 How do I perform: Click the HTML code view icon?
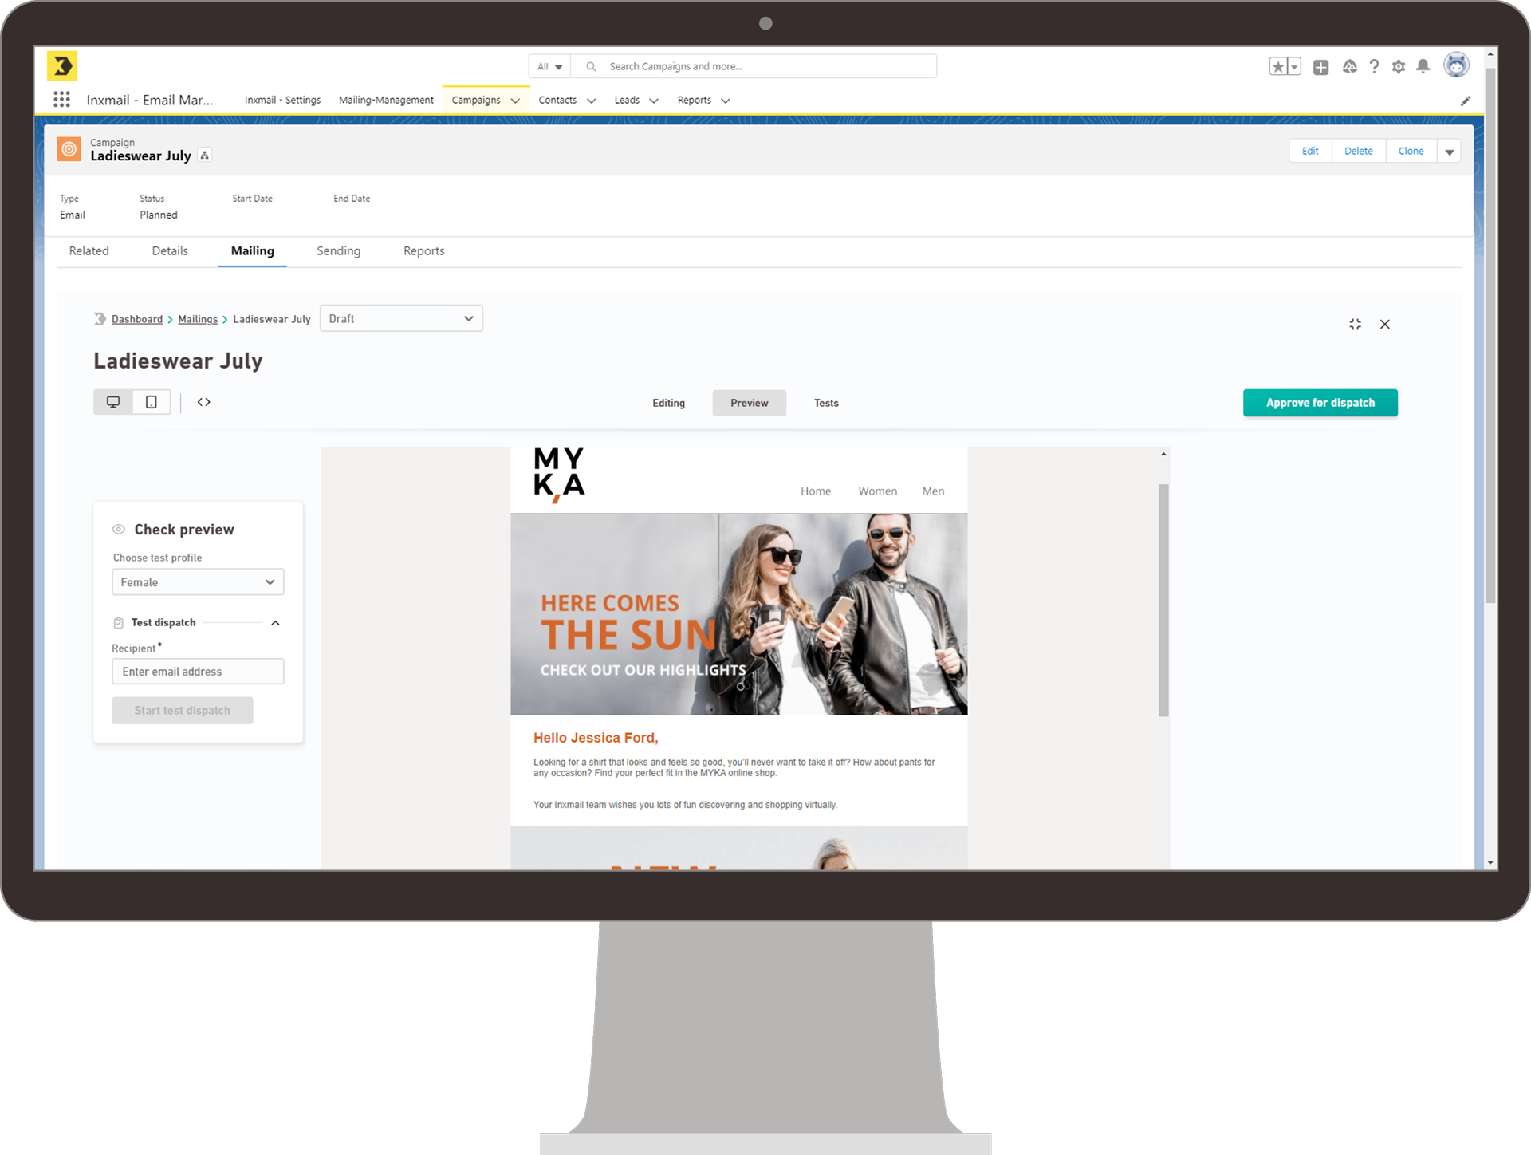[x=203, y=403]
